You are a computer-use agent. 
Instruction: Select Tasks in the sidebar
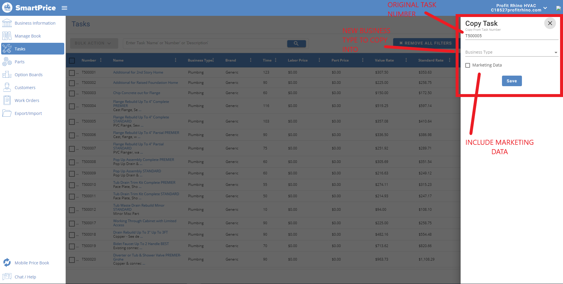tap(20, 49)
